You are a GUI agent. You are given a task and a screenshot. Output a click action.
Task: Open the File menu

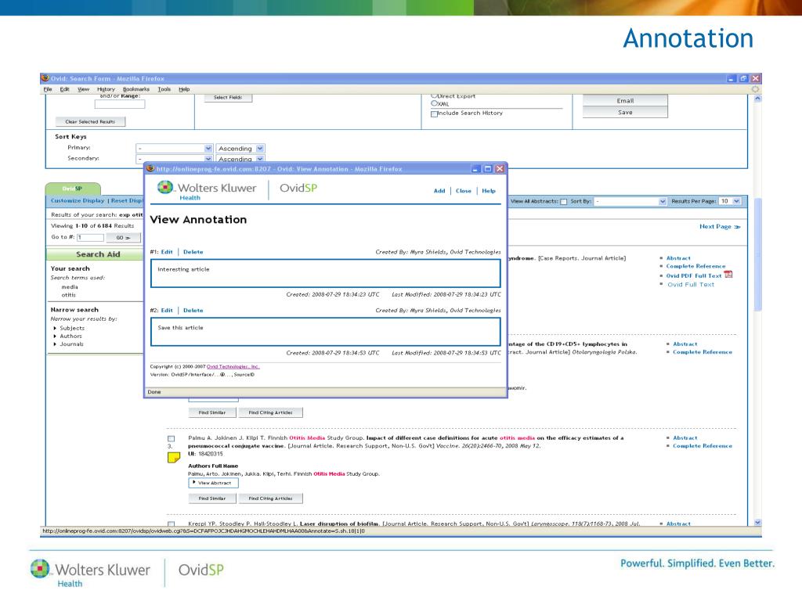(x=48, y=89)
